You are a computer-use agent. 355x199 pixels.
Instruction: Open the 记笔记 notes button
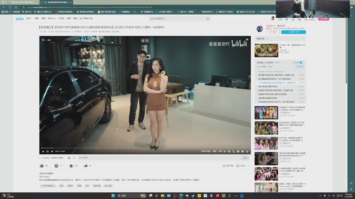241,166
